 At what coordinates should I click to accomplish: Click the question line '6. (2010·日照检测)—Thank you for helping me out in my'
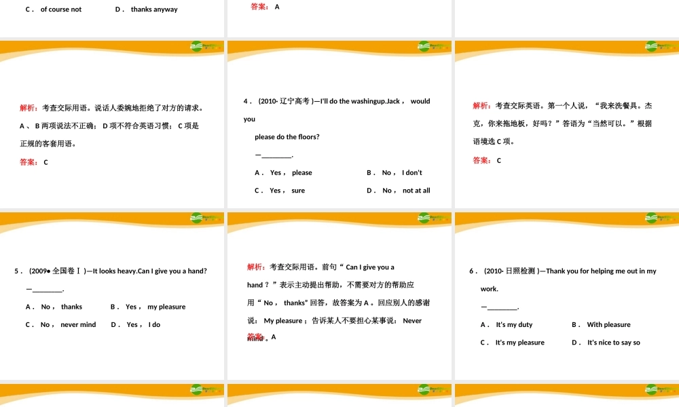563,271
